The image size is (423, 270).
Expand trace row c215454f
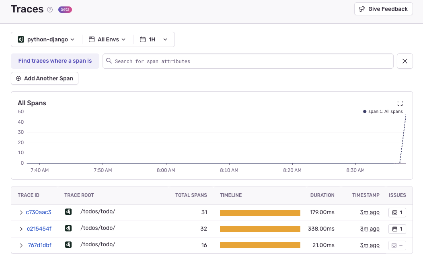(x=21, y=229)
